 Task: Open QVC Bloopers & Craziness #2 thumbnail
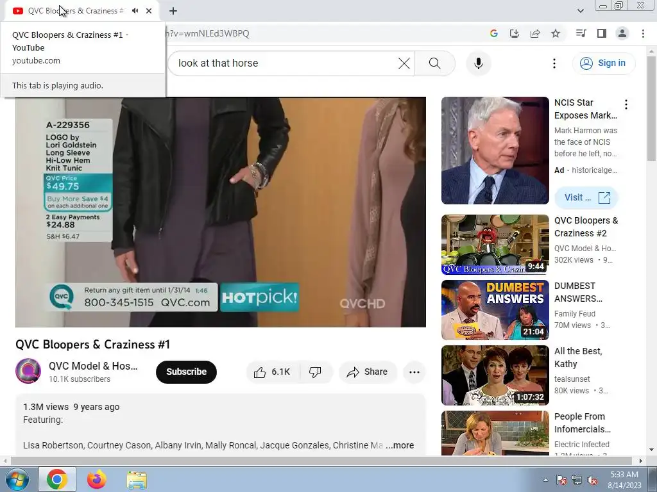[x=495, y=245]
